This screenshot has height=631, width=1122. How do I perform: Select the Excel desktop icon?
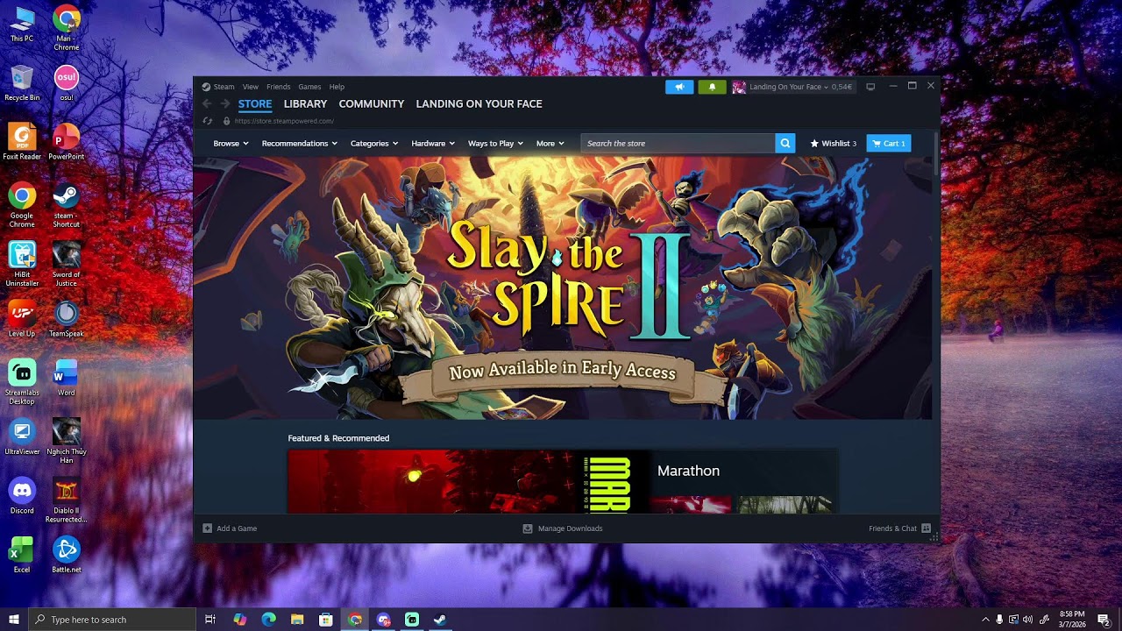[x=22, y=555]
